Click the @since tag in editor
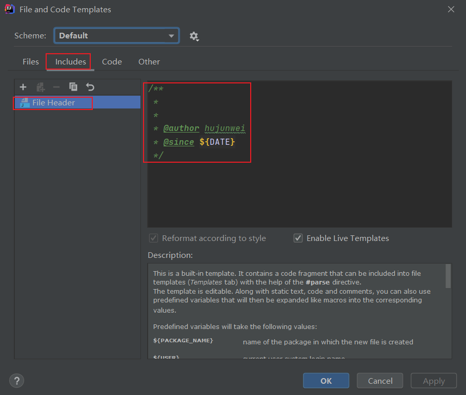 click(x=178, y=142)
